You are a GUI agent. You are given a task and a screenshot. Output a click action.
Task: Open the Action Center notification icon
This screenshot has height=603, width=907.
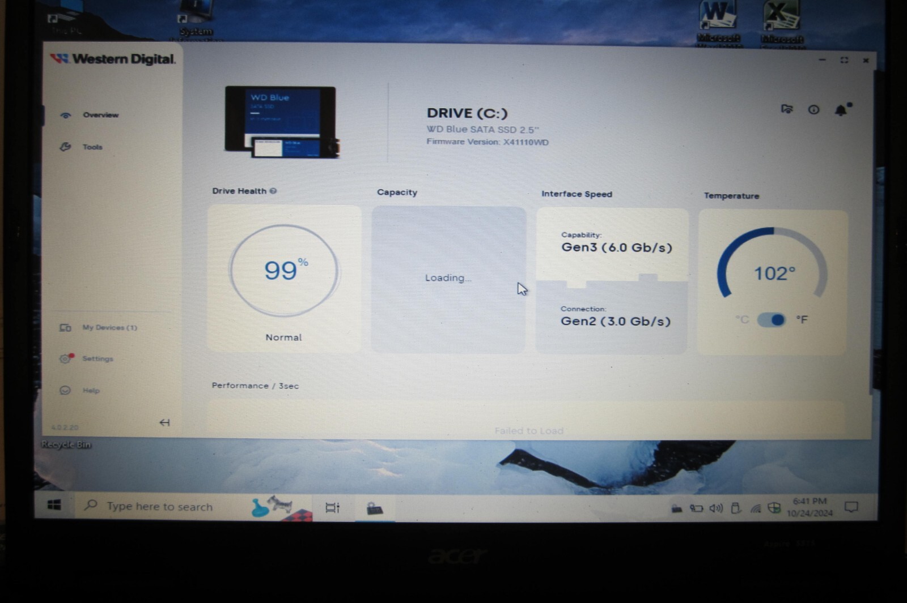pos(851,507)
